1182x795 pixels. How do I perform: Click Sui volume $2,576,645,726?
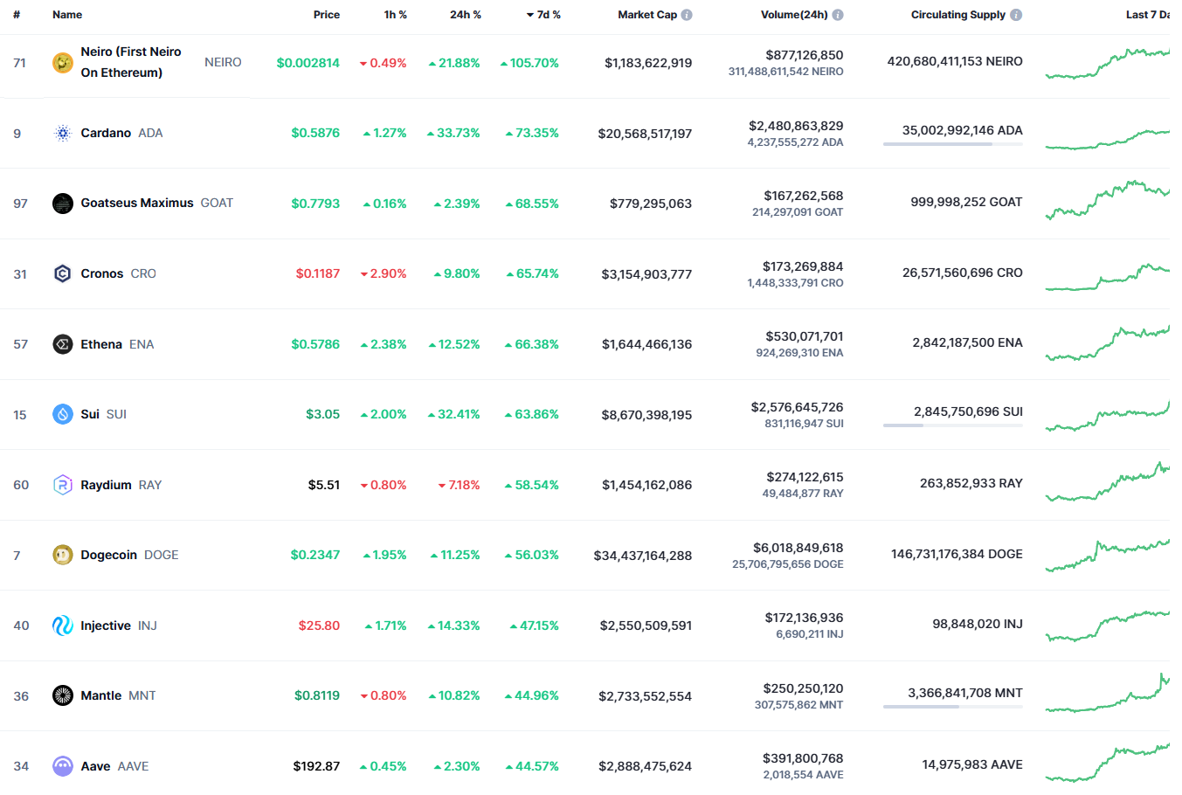tap(798, 407)
